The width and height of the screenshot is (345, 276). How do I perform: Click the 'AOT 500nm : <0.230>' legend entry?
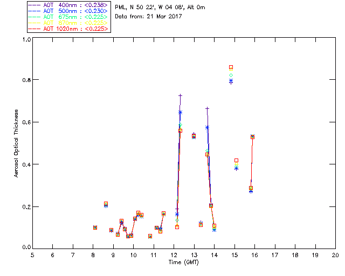point(68,11)
